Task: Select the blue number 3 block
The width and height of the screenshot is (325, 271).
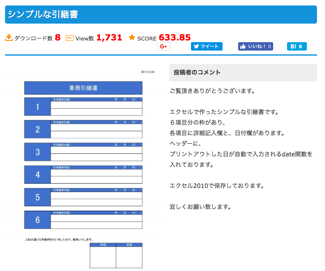Action: pyautogui.click(x=38, y=152)
